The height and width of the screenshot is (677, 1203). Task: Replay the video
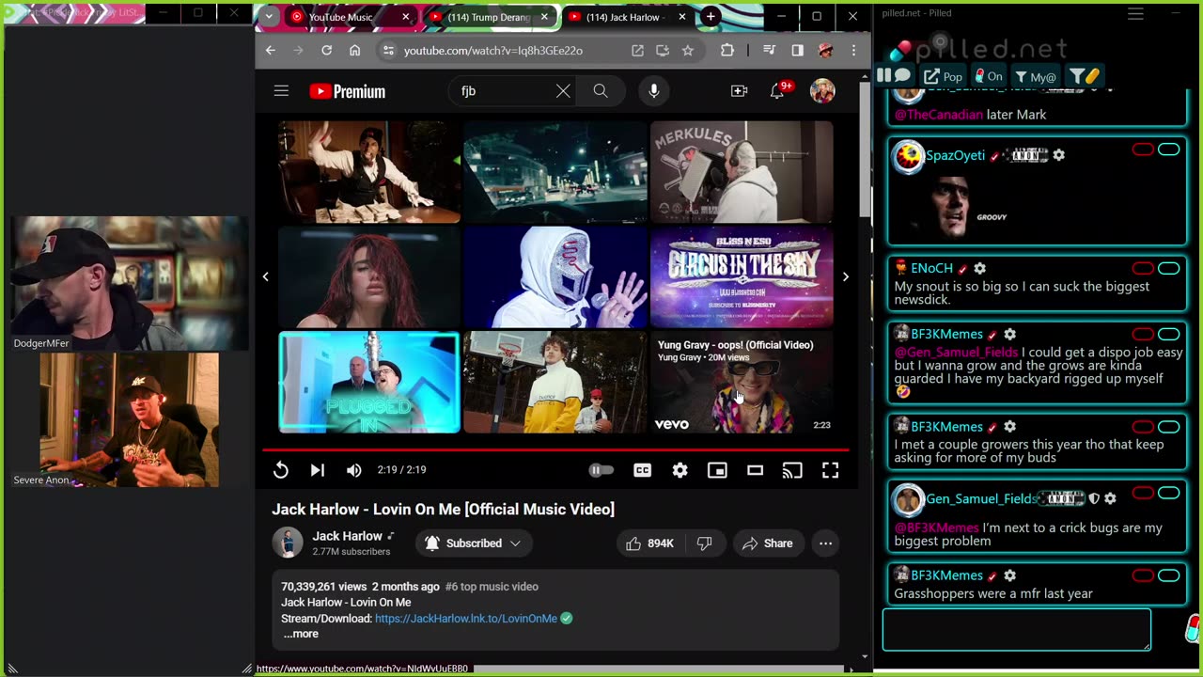[281, 470]
